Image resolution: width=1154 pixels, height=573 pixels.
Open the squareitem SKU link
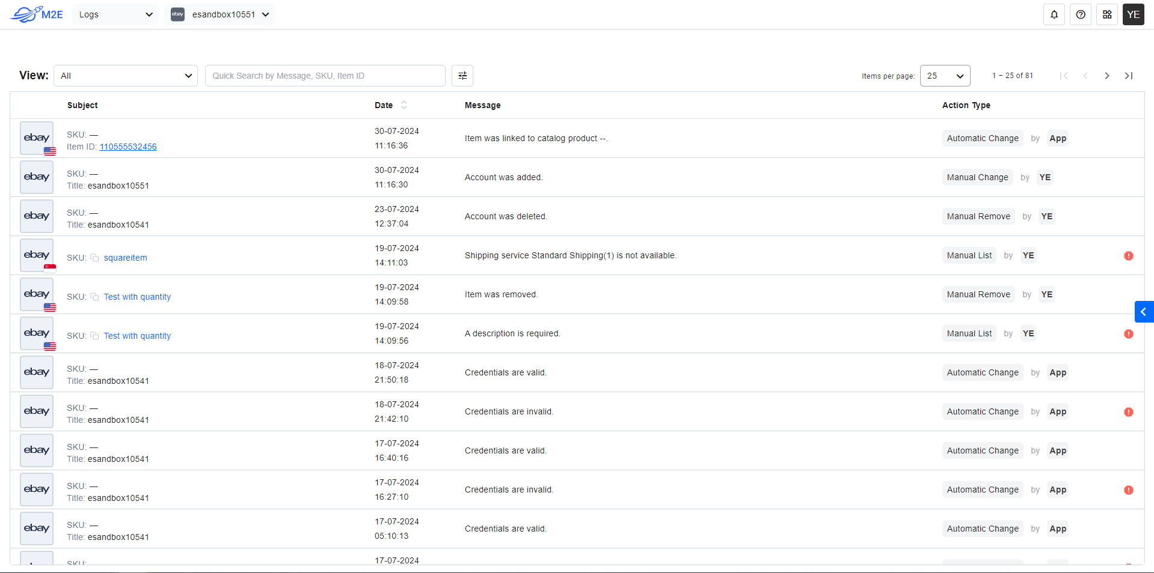click(x=125, y=258)
